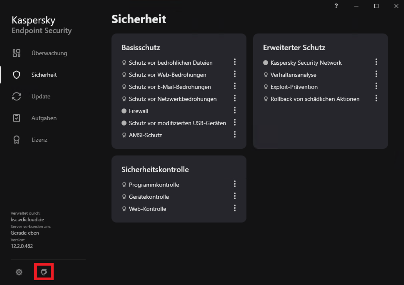
Task: Click license icon beside Gerätekontrolle
Action: point(124,197)
